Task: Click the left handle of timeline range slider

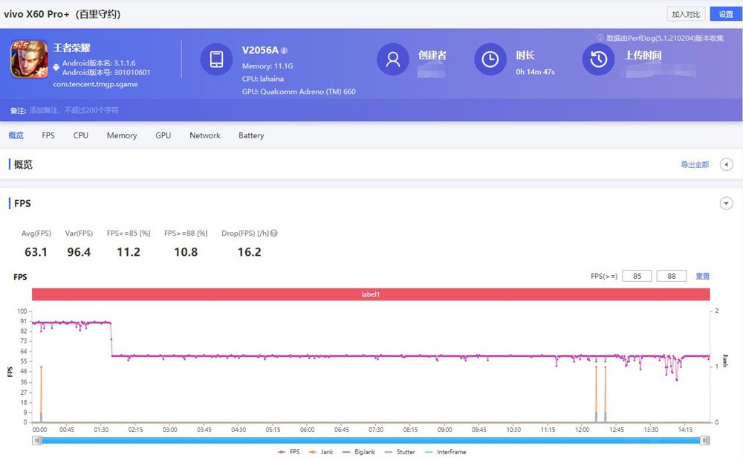Action: pyautogui.click(x=36, y=440)
